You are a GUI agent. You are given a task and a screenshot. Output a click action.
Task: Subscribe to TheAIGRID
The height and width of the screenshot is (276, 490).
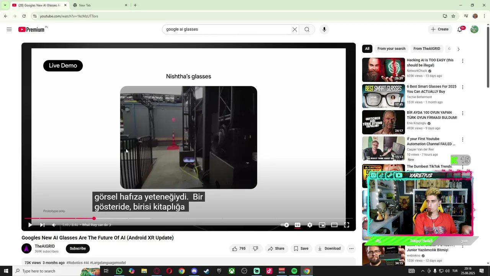coord(78,248)
